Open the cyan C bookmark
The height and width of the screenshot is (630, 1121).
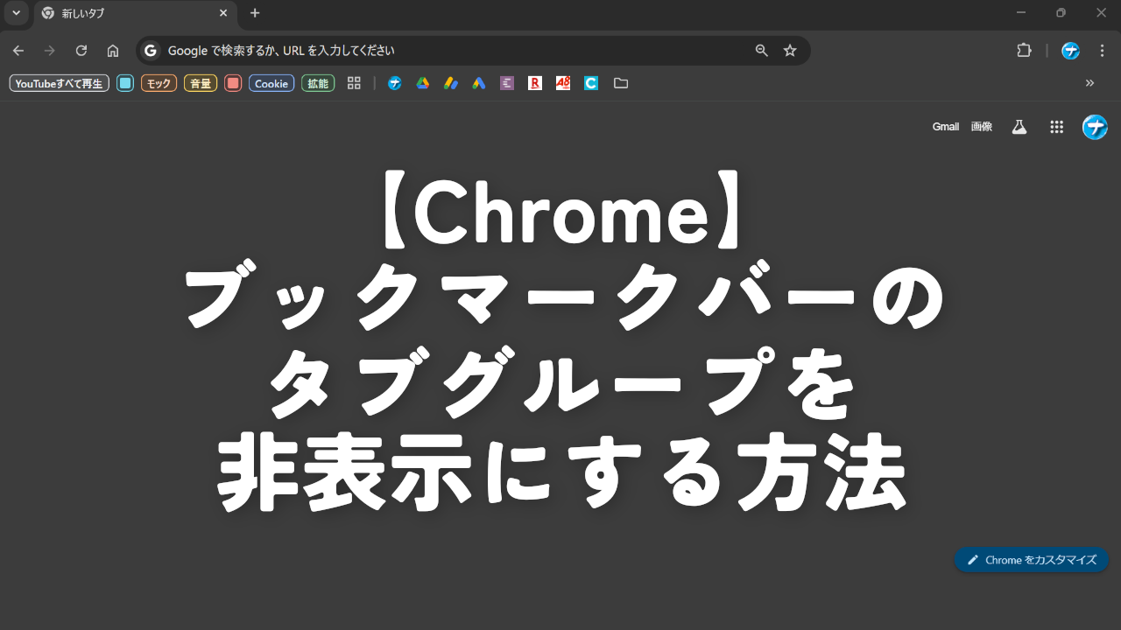(591, 83)
